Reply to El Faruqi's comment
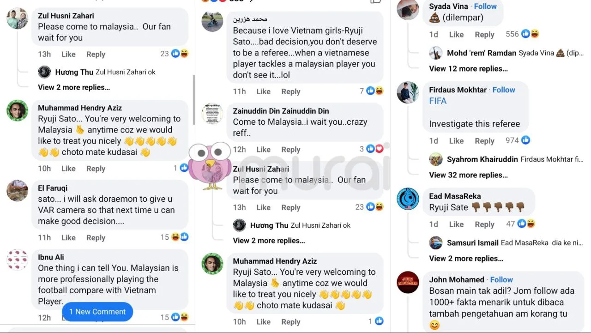 pyautogui.click(x=96, y=238)
